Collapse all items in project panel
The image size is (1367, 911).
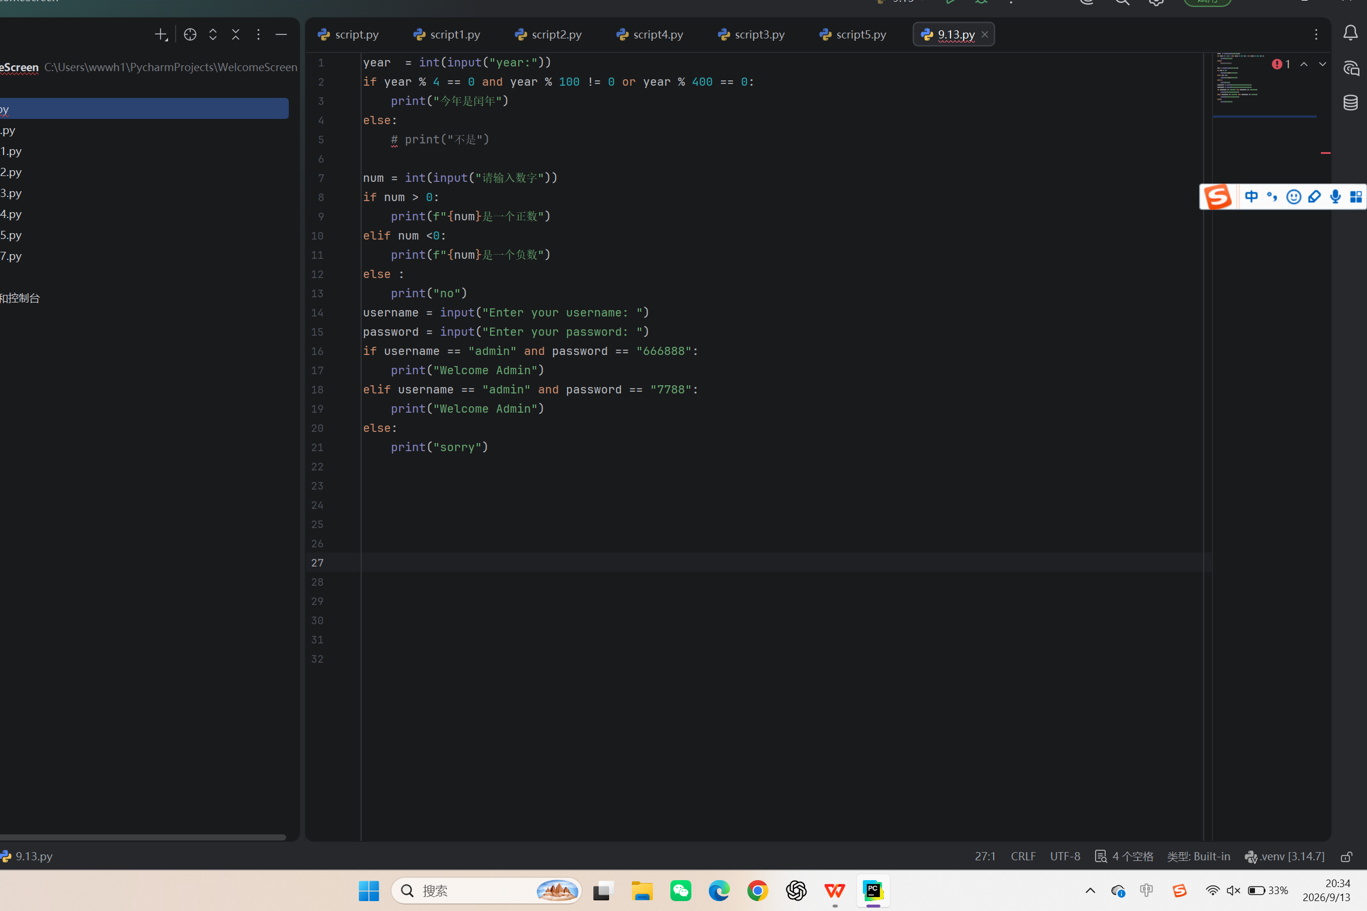click(236, 35)
